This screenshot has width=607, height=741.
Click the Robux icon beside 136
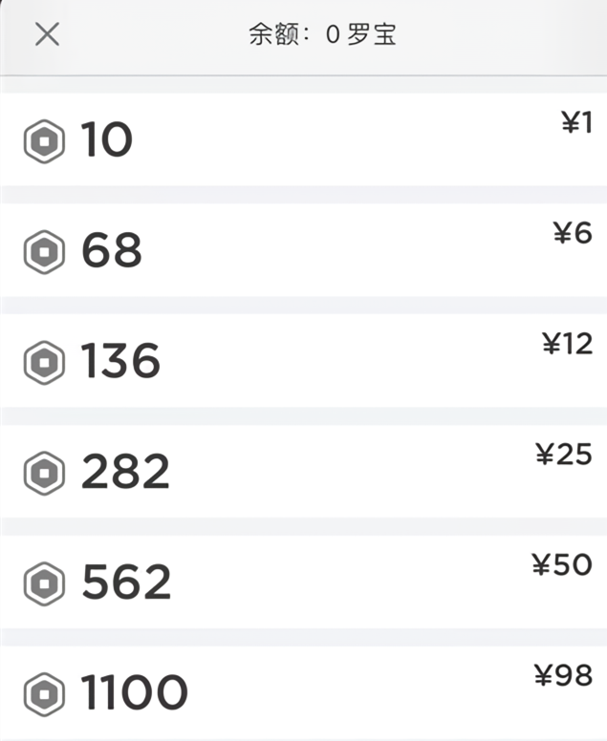[x=44, y=363]
